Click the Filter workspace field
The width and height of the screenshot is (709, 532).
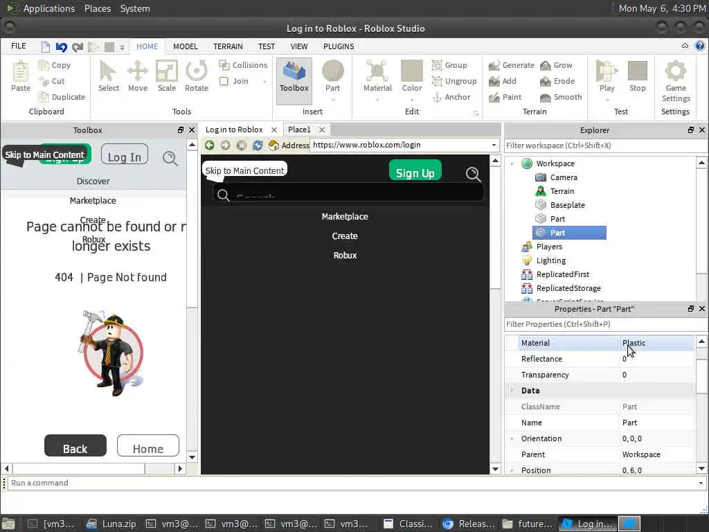coord(605,145)
